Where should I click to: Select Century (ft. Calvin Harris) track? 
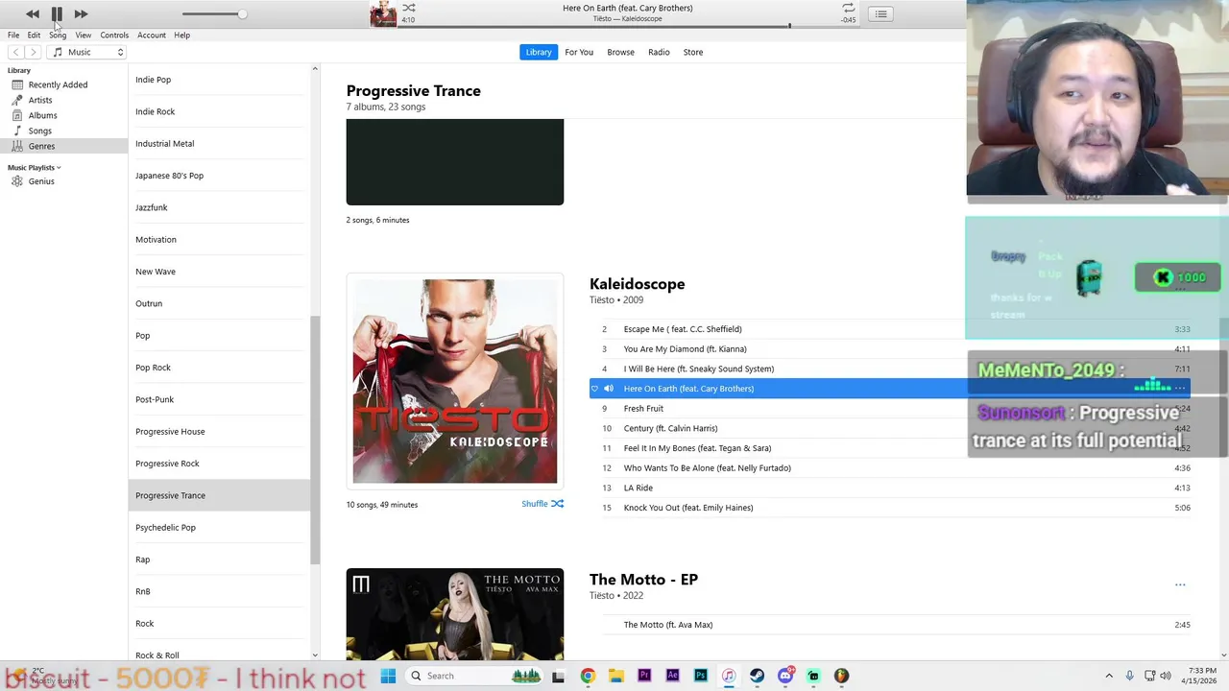coord(670,429)
